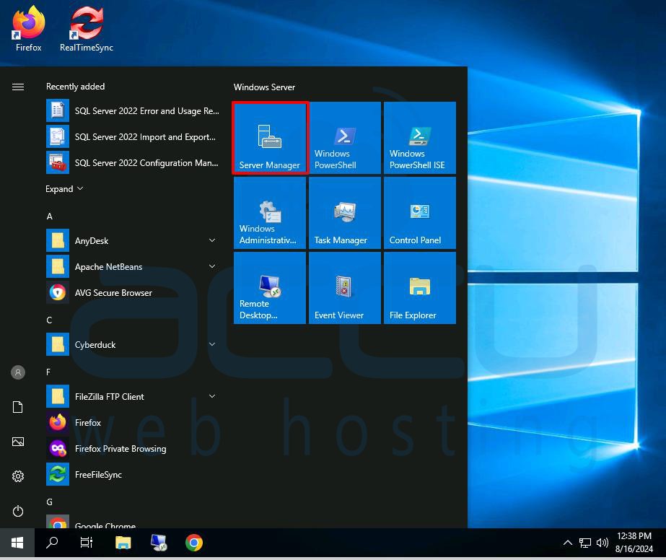Click the letter G group header
Image resolution: width=666 pixels, height=560 pixels.
click(x=49, y=502)
